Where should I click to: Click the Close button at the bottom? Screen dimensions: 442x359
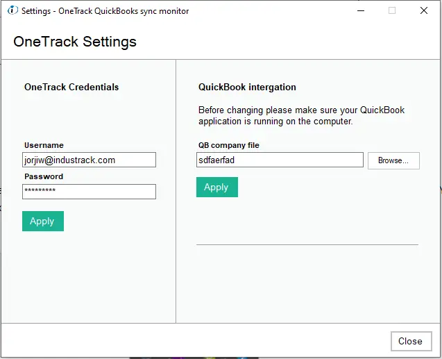[x=411, y=341]
